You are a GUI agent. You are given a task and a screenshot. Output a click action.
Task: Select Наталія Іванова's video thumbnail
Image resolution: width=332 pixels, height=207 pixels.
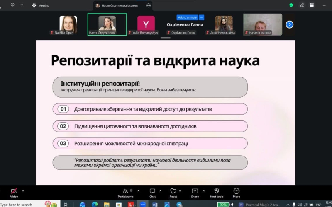(x=263, y=24)
